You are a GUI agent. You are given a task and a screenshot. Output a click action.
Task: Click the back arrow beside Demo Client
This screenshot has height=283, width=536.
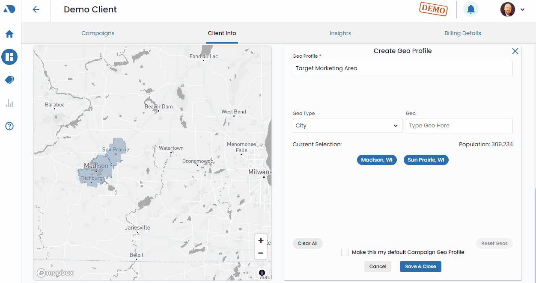(x=36, y=10)
